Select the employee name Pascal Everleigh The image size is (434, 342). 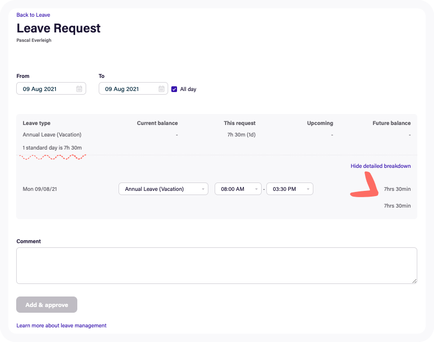(x=34, y=40)
